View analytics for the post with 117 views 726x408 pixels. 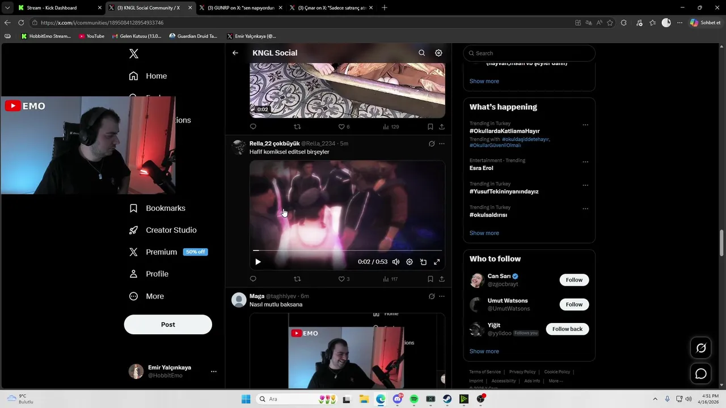coord(390,279)
